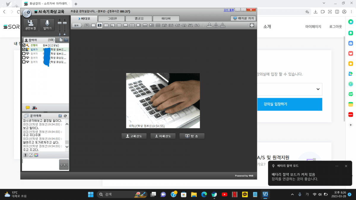356x200 pixels.
Task: Click the 권한요청 permission request button
Action: (31, 25)
